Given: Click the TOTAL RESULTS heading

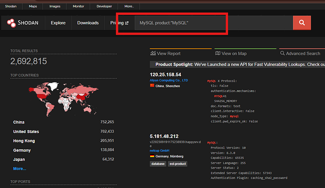Looking at the screenshot, I should [24, 51].
